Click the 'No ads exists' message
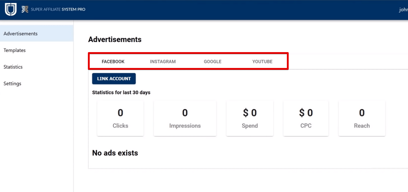This screenshot has width=408, height=192. [x=115, y=153]
